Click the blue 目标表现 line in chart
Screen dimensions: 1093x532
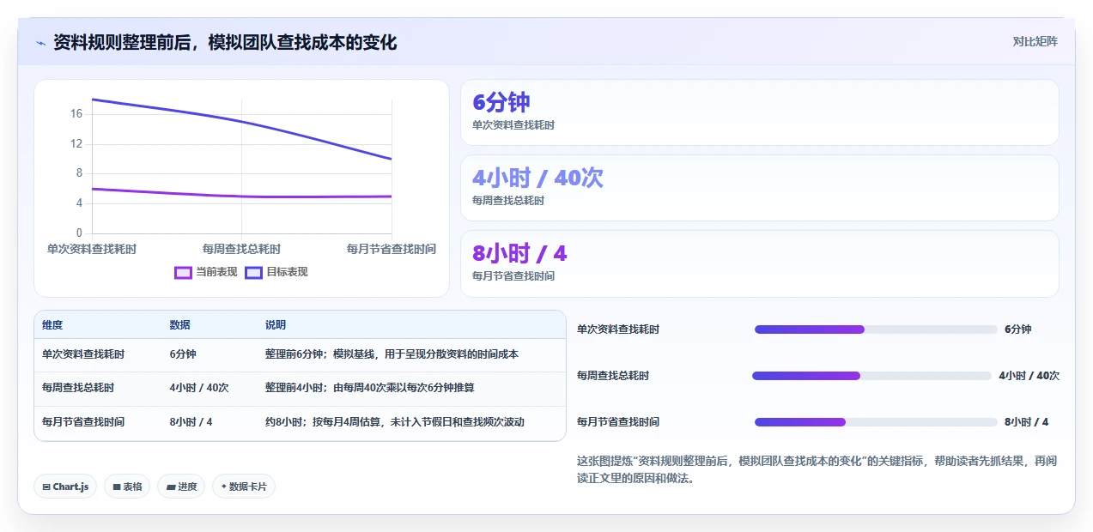point(241,121)
